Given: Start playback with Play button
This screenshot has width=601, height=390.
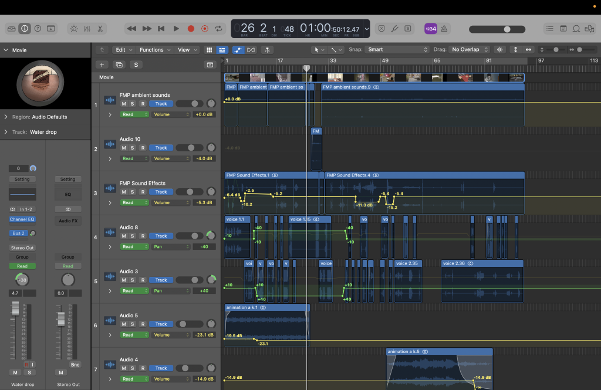Looking at the screenshot, I should (176, 29).
